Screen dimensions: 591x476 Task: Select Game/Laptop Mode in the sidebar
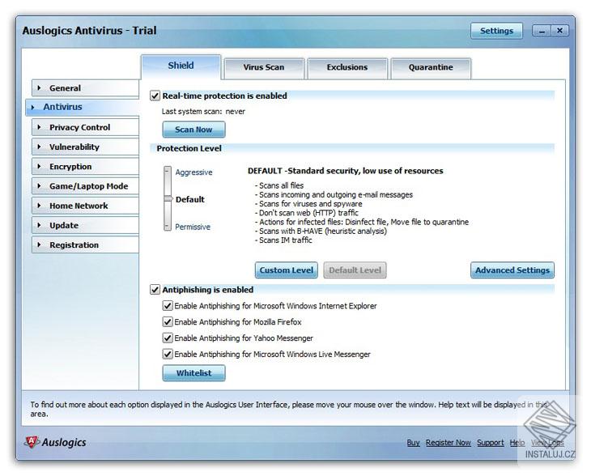point(86,186)
